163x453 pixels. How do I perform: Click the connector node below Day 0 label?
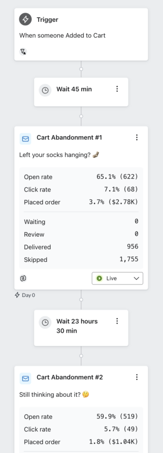click(81, 299)
